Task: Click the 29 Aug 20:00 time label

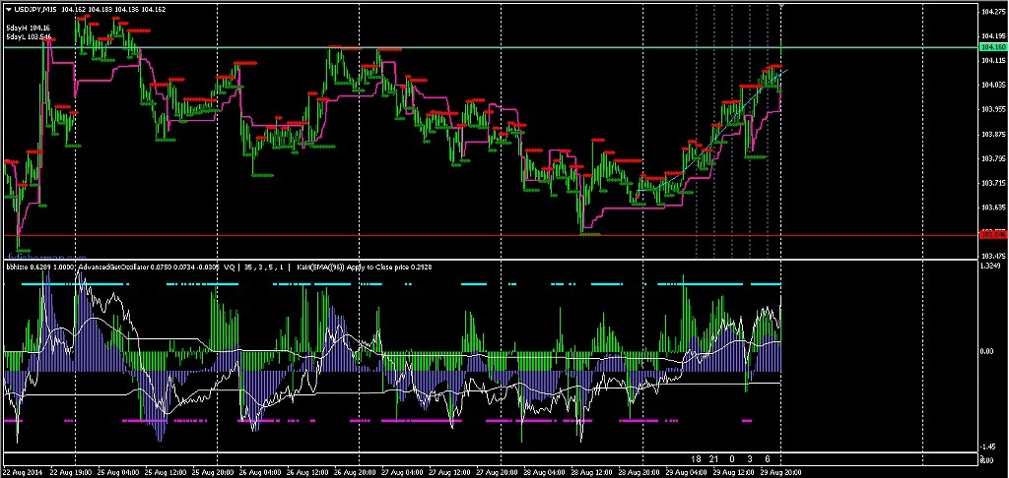Action: 778,471
